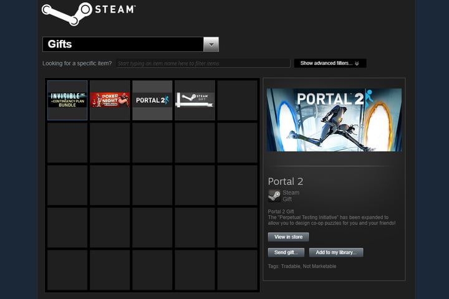Click the empty slot right of Steam Gift item
449x299 pixels.
point(237,100)
